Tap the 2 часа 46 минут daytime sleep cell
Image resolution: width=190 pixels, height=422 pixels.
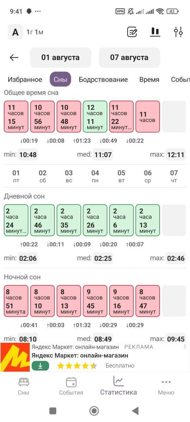tap(42, 220)
